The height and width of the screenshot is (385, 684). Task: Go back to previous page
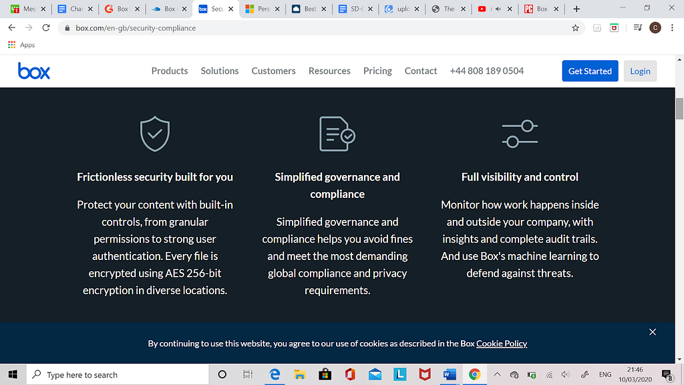pyautogui.click(x=12, y=28)
